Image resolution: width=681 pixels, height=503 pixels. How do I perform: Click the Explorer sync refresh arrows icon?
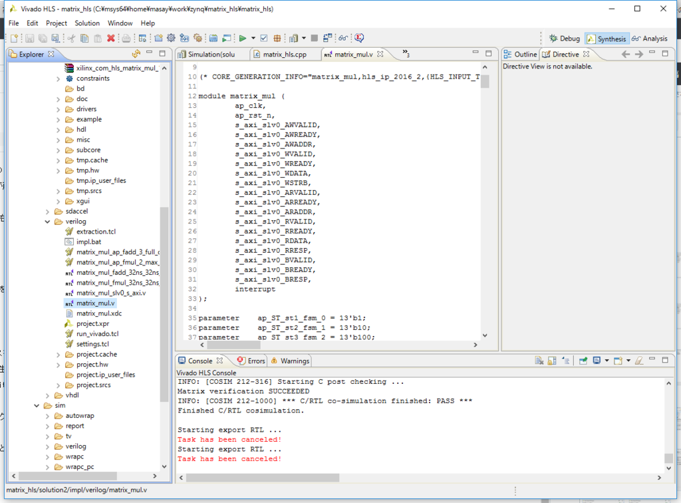pyautogui.click(x=136, y=53)
